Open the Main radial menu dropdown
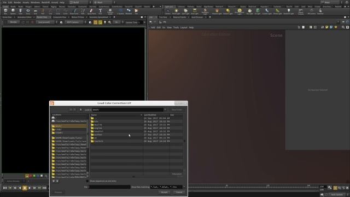This screenshot has height=197, width=350. tap(104, 2)
